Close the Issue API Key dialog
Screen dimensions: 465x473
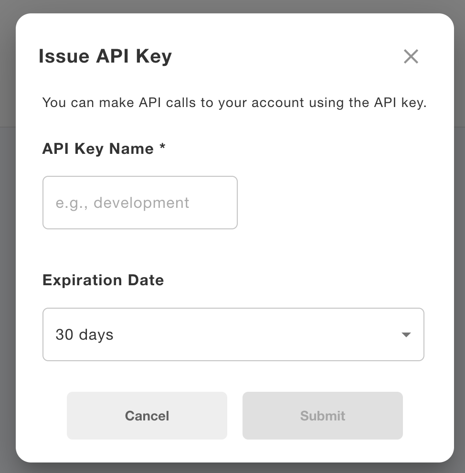[x=411, y=56]
